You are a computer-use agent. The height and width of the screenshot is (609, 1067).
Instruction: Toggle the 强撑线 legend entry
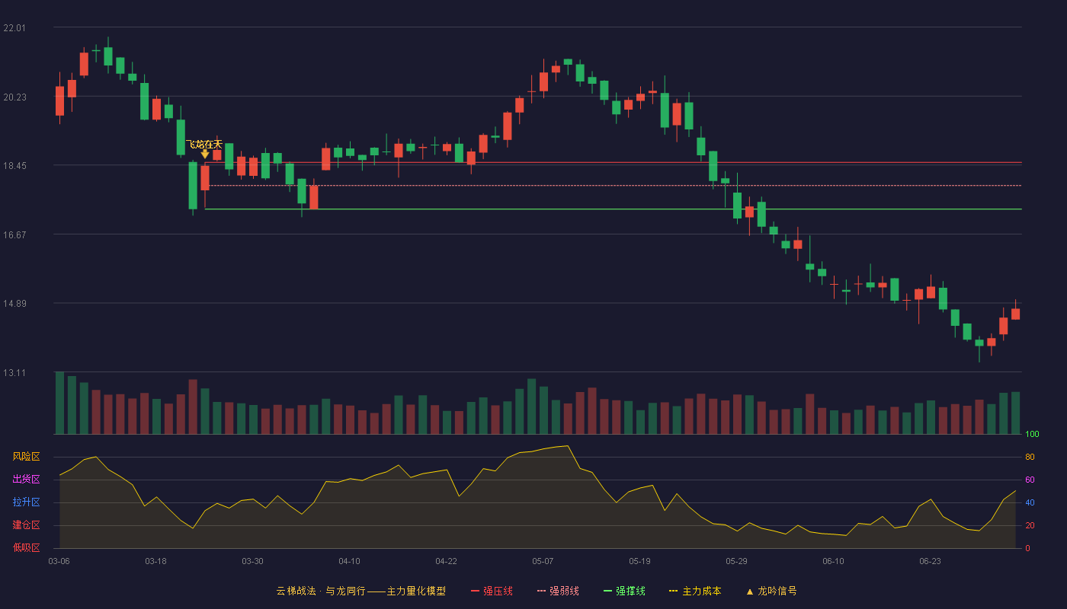[624, 591]
